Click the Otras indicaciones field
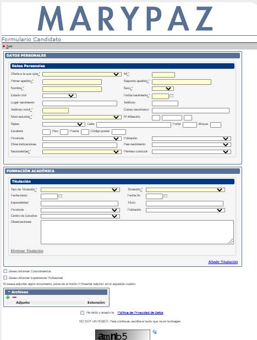Image resolution: width=257 pixels, height=340 pixels. click(80, 145)
